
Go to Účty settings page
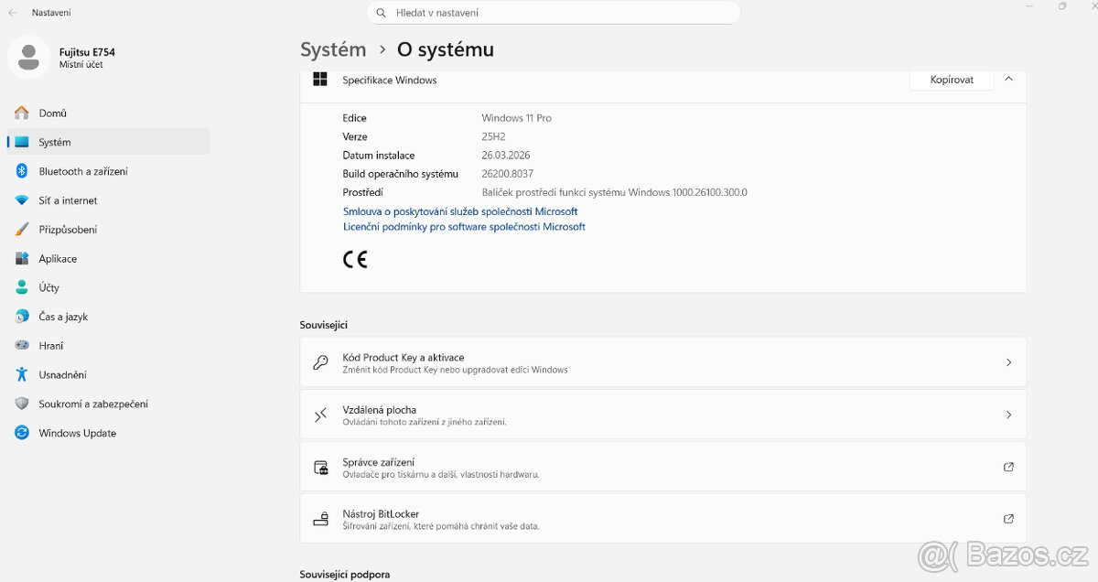click(x=48, y=287)
